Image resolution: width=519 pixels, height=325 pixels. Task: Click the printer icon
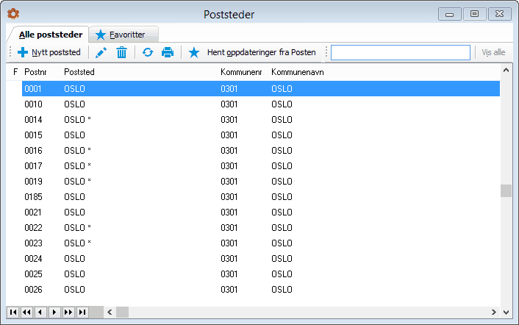coord(168,52)
